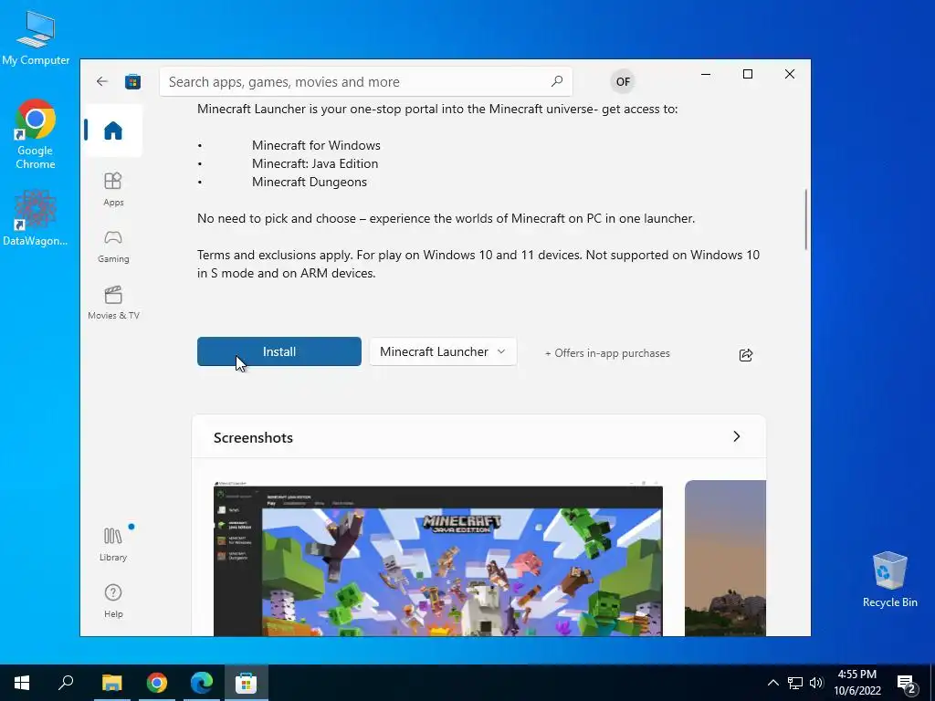Select the 'Minecraft: Java Edition' bullet text

[x=315, y=163]
